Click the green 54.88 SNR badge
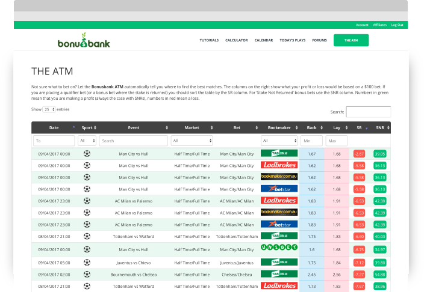The width and height of the screenshot is (424, 292). point(380,275)
